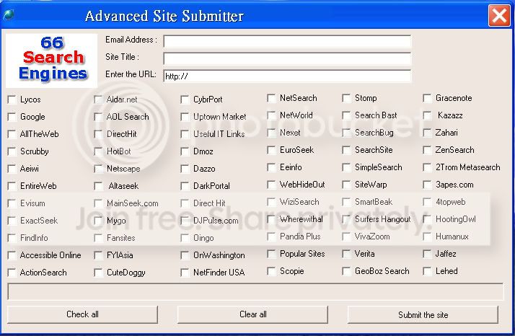This screenshot has height=336, width=515.
Task: Check the Gracenote checkbox
Action: 427,98
